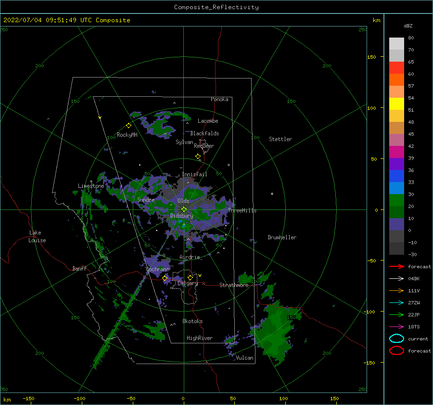Click the Stettler label
The height and width of the screenshot is (405, 433).
pyautogui.click(x=280, y=139)
